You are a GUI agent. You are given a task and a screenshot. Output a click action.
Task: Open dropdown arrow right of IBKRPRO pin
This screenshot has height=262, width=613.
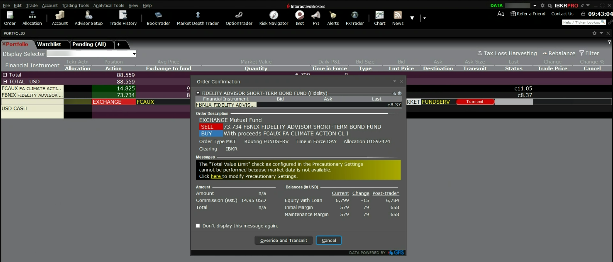[x=588, y=6]
